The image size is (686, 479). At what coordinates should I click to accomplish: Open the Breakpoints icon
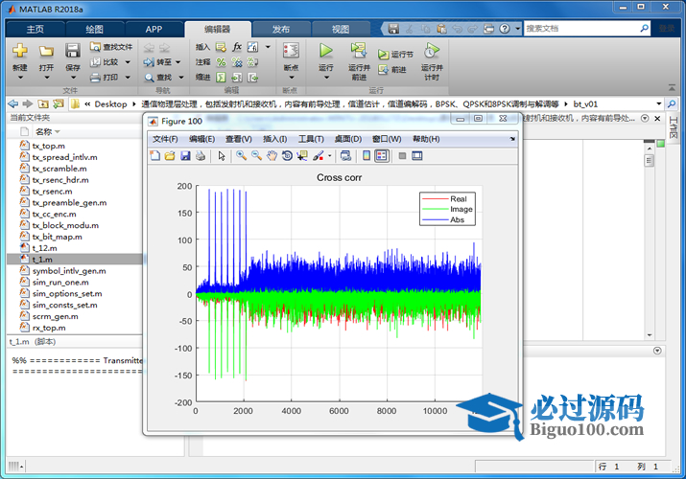pos(291,51)
